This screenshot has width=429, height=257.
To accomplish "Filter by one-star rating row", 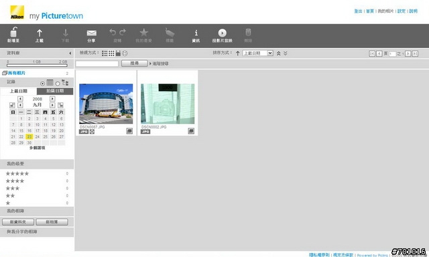I will click(37, 203).
